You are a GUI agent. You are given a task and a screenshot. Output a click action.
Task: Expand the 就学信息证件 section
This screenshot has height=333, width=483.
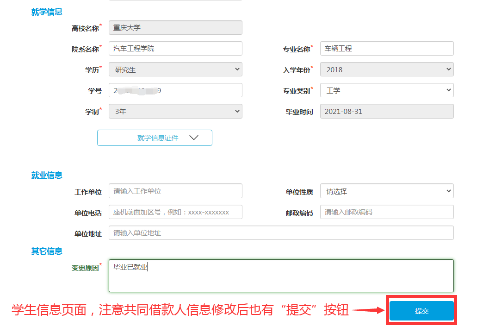(155, 138)
